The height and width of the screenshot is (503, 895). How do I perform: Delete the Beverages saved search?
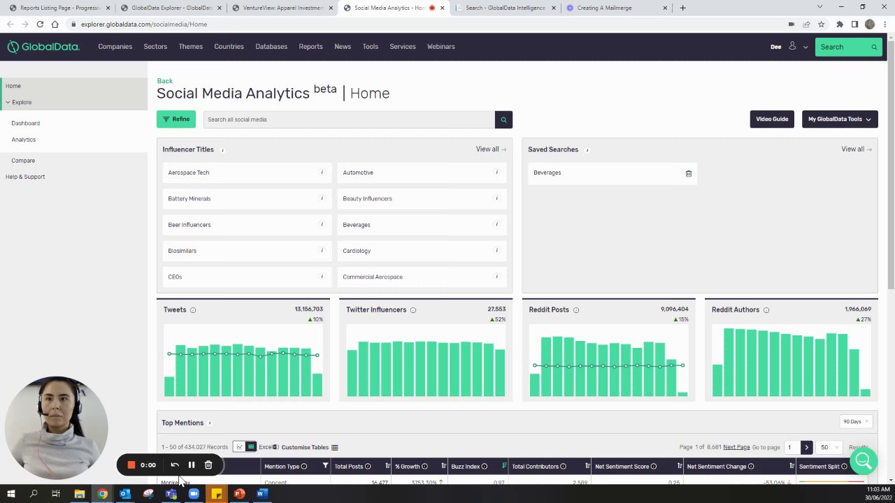click(688, 173)
